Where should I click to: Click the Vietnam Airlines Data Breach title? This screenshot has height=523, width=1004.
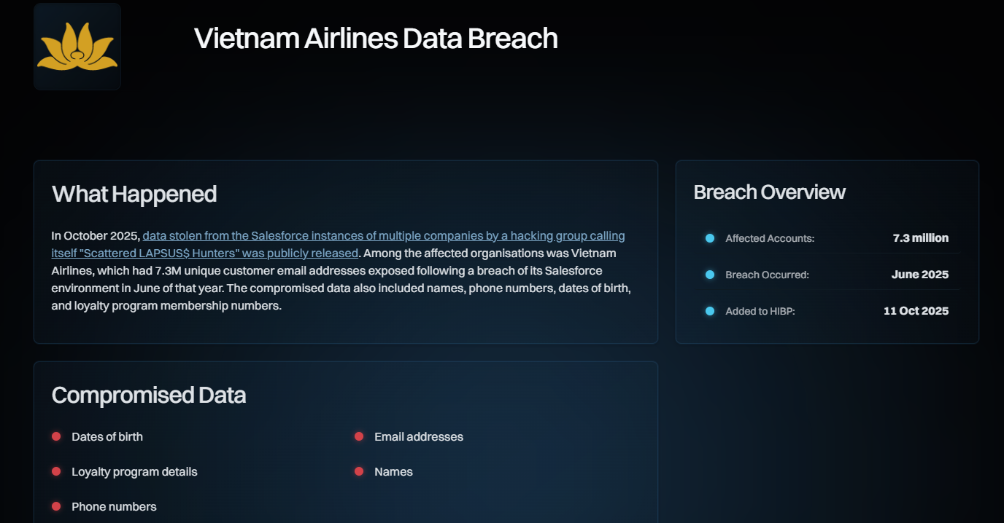[376, 38]
